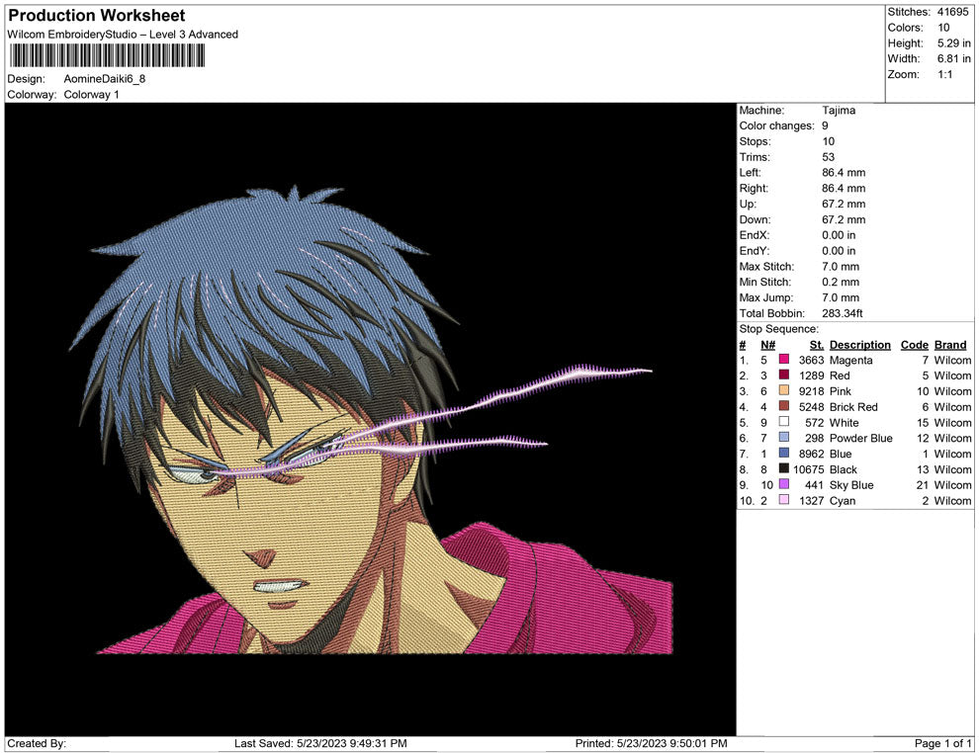Click the Color changes value '9'
Viewport: 979px width, 753px height.
point(825,126)
